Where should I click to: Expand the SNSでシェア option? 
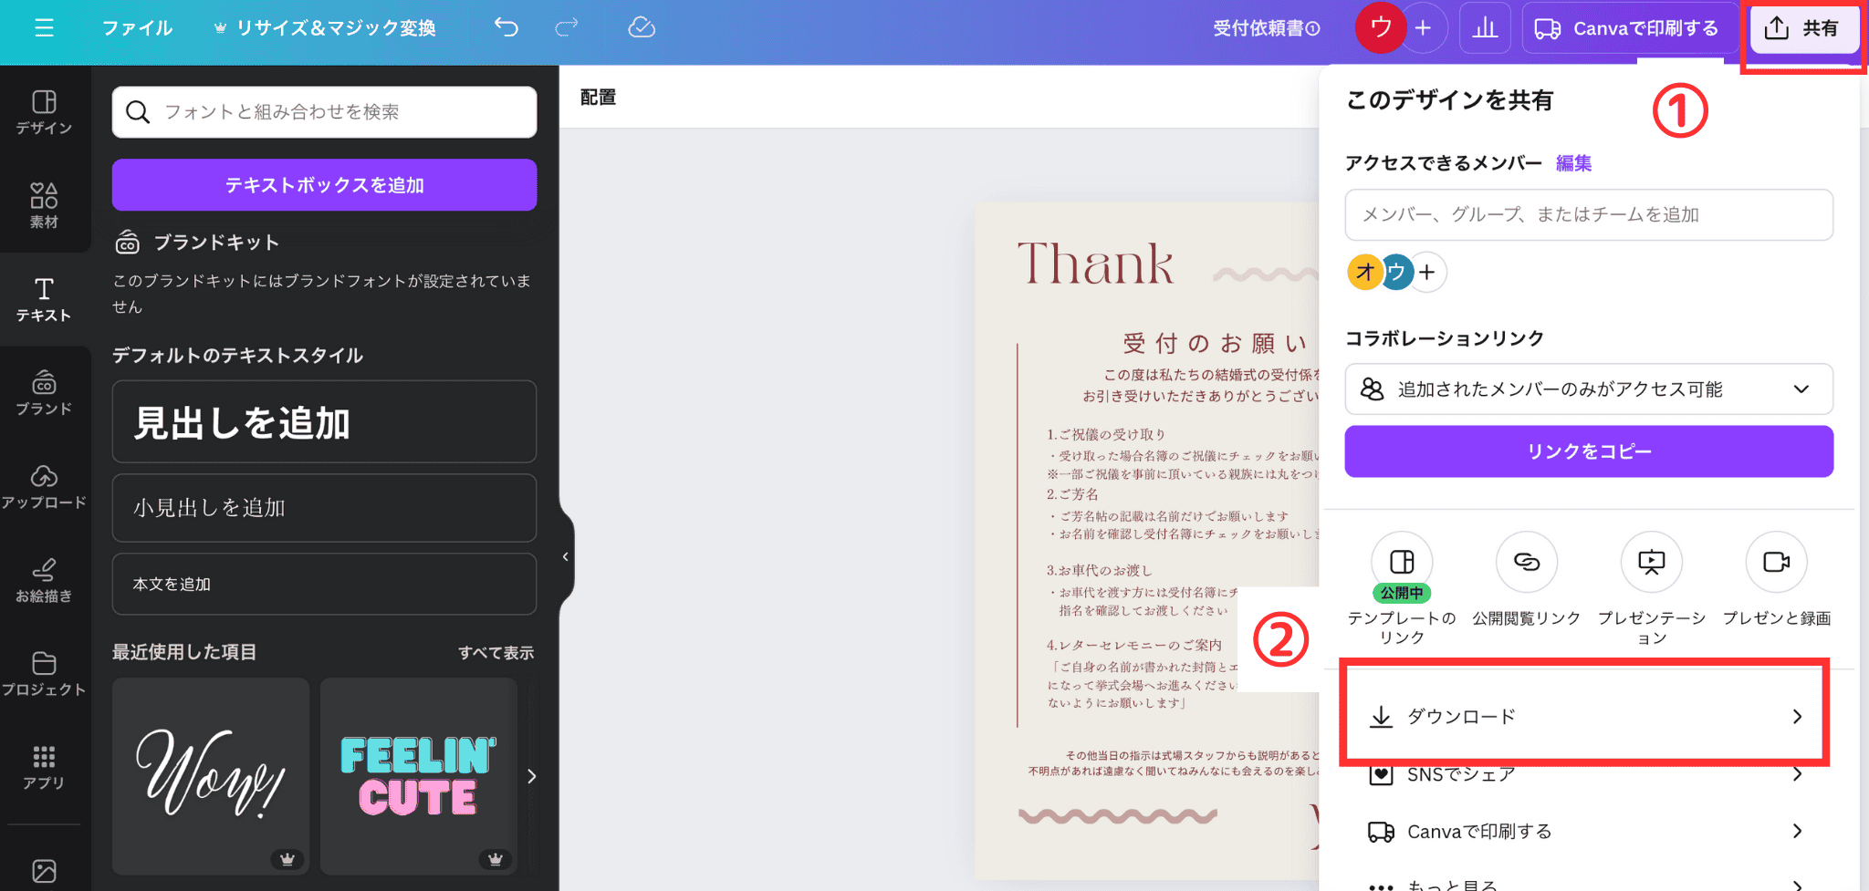(1586, 775)
